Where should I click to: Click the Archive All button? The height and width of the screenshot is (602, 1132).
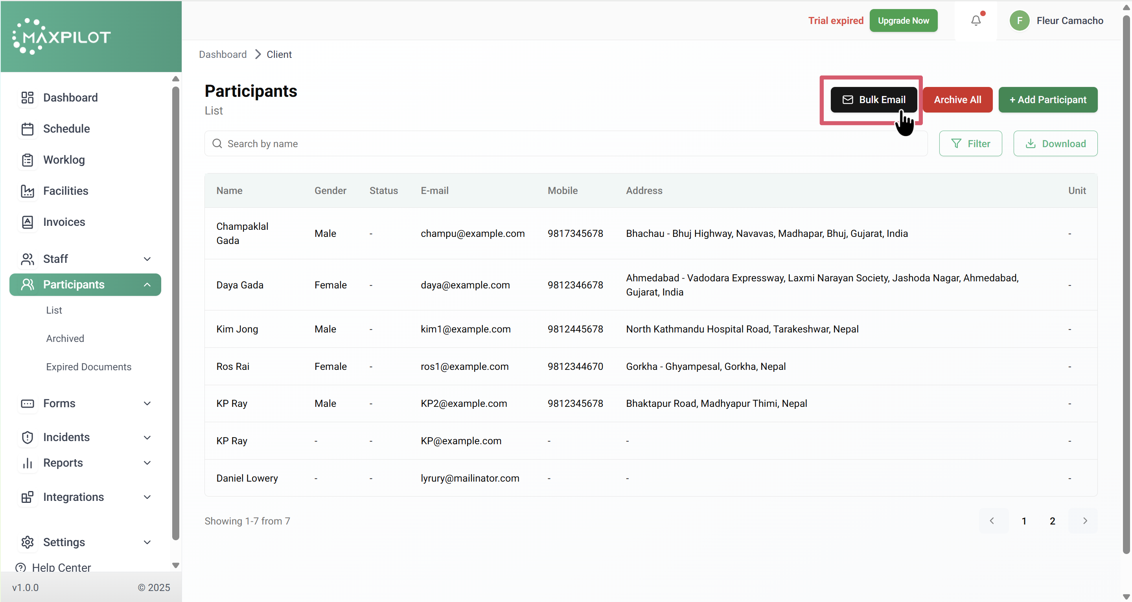pos(957,100)
